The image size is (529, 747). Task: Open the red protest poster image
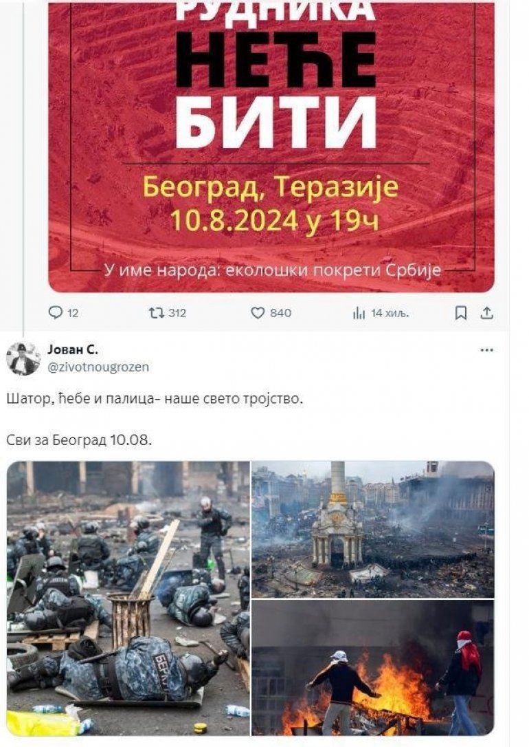tap(271, 146)
